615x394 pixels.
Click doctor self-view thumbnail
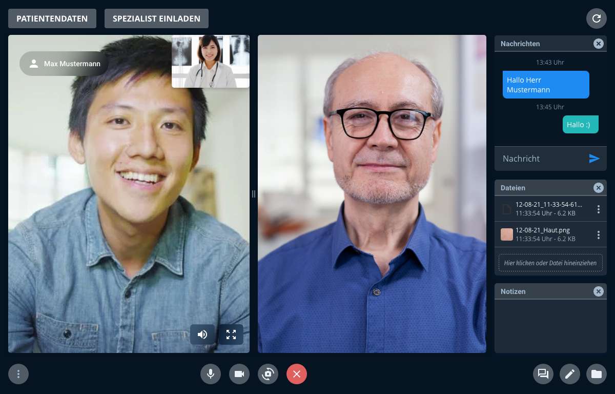point(211,62)
